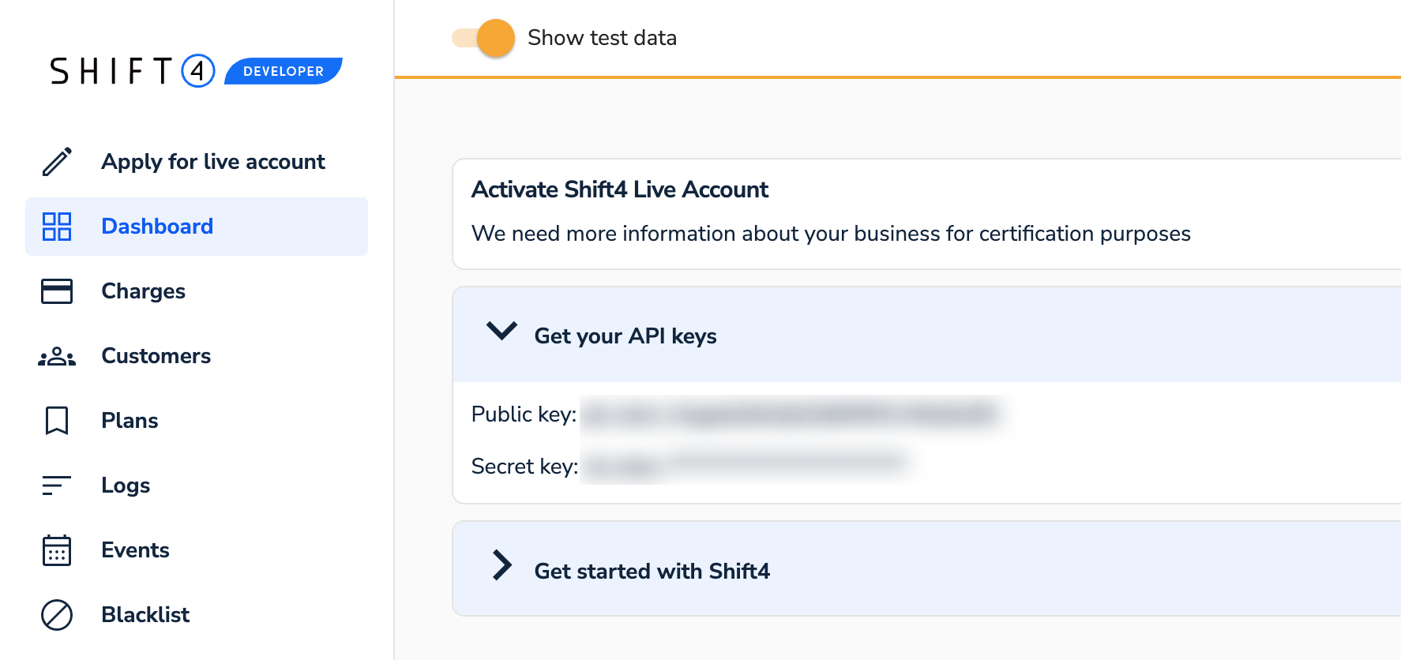The width and height of the screenshot is (1401, 660).
Task: Click Activate Shift4 Live Account card
Action: (x=829, y=213)
